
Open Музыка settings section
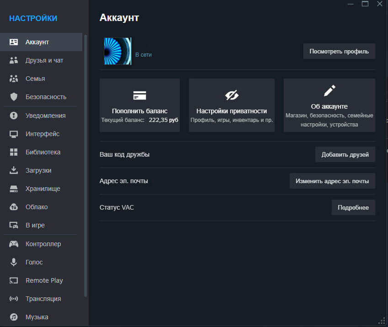(x=41, y=317)
